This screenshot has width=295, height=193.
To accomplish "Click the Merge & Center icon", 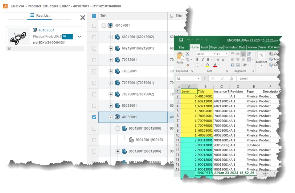I will pos(249,60).
